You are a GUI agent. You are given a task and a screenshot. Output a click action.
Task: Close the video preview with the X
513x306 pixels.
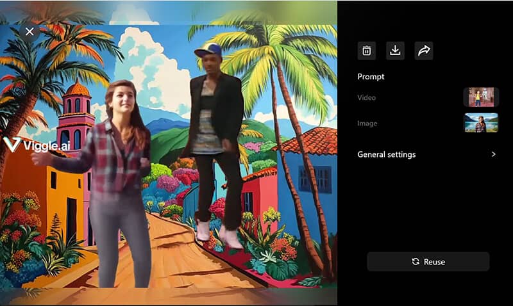pos(29,31)
